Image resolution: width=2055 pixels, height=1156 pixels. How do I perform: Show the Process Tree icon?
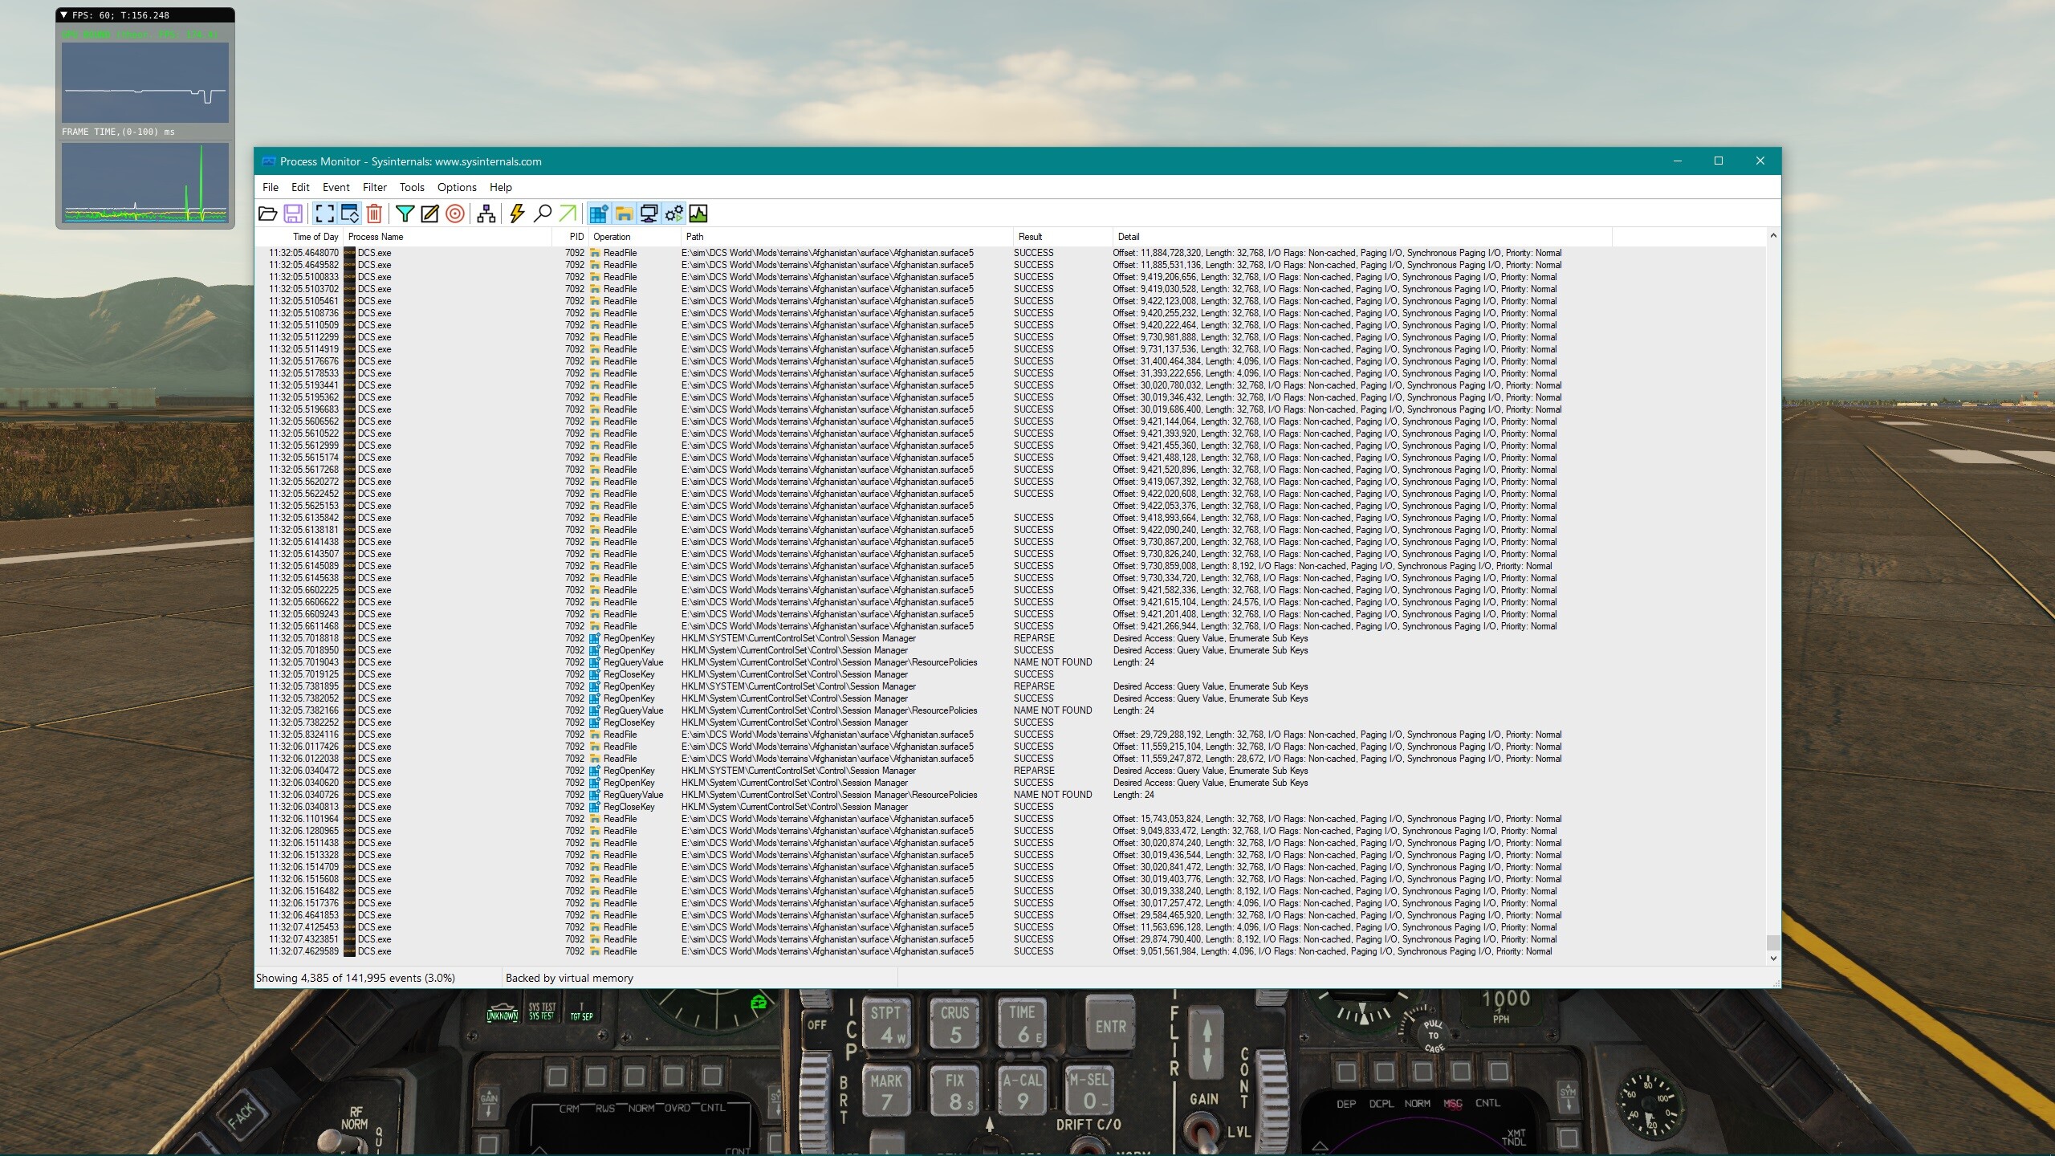(x=486, y=214)
